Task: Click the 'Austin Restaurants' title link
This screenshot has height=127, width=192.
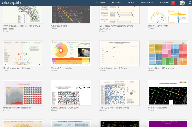Action: (x=158, y=108)
